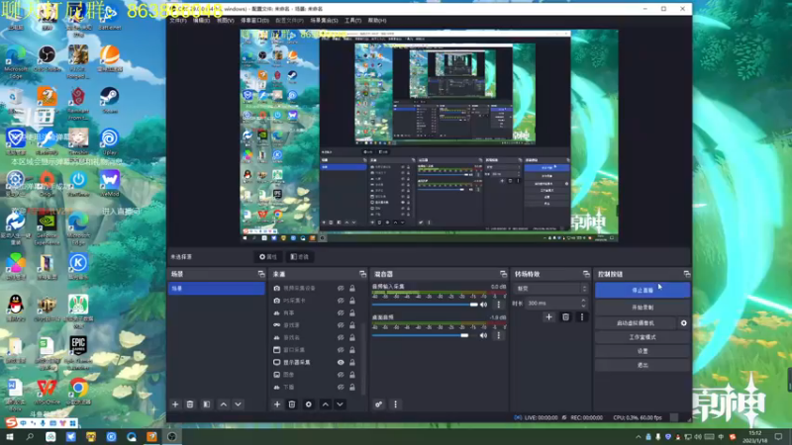Screen dimensions: 792x445
Task: Undock the Scene Transitions panel icon
Action: [x=586, y=274]
